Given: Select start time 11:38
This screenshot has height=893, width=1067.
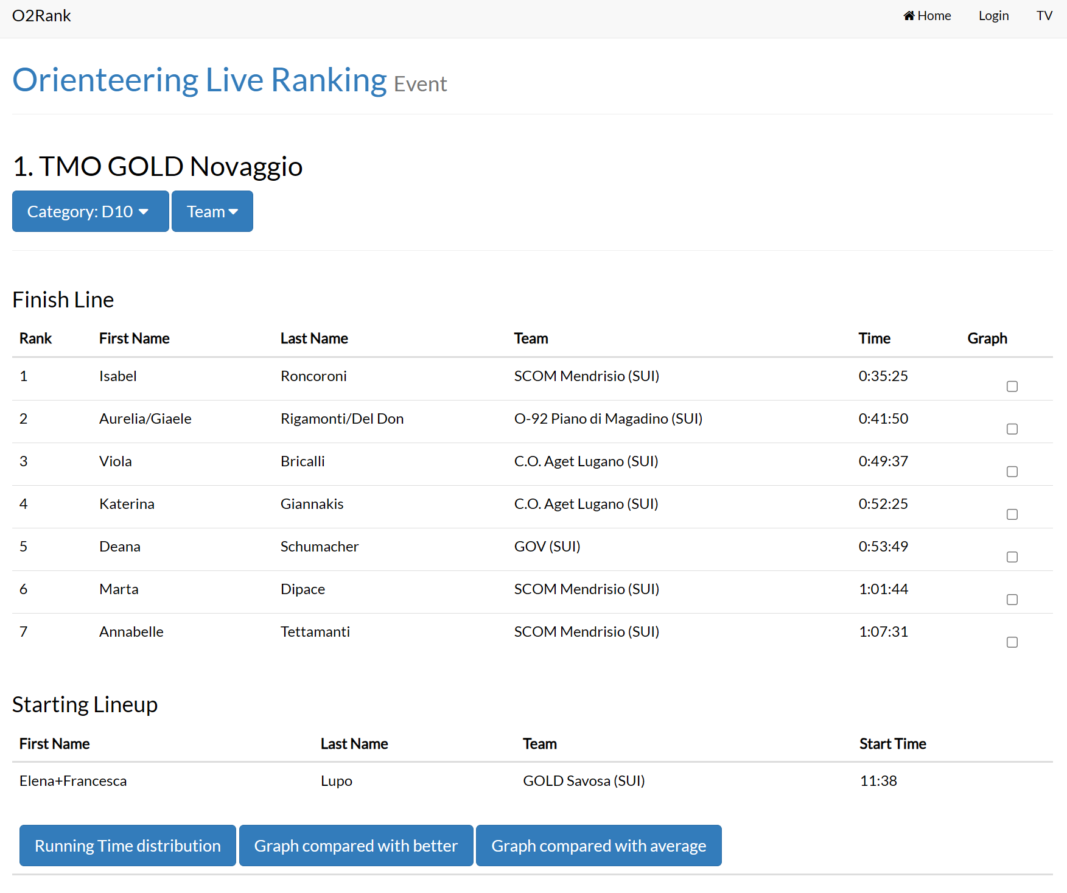Looking at the screenshot, I should tap(878, 781).
